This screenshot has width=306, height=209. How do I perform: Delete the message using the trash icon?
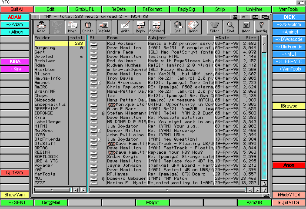pos(88,27)
